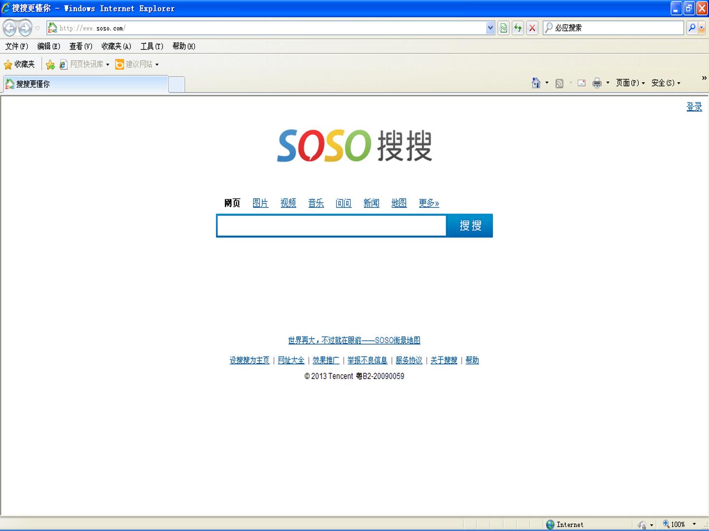Stop loading with the red X icon

532,28
